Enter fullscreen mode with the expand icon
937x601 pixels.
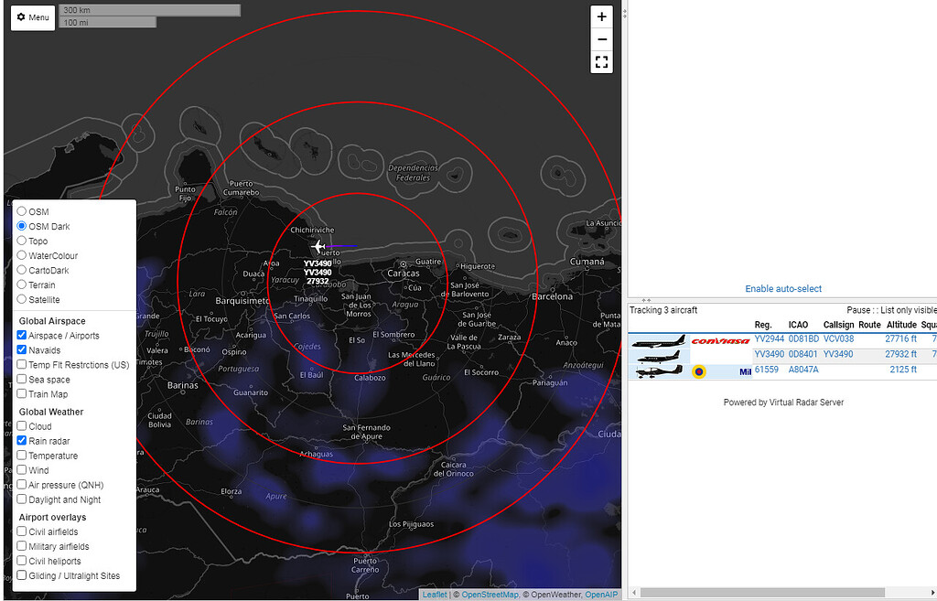coord(601,62)
